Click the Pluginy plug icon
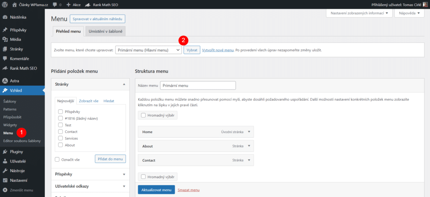Image resolution: width=430 pixels, height=197 pixels. (x=5, y=152)
